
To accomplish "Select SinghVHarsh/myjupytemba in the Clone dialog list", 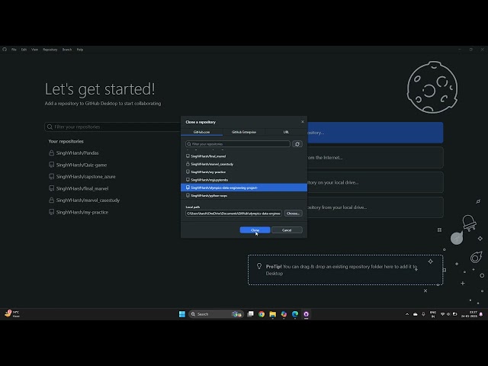I will pyautogui.click(x=244, y=180).
